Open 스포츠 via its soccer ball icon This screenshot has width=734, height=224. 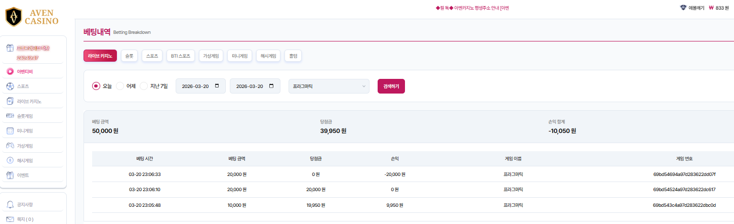pyautogui.click(x=10, y=86)
